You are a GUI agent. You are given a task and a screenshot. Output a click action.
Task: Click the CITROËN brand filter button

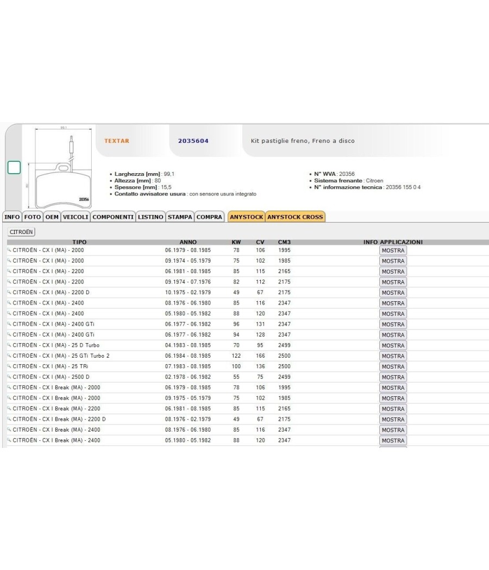tap(21, 232)
